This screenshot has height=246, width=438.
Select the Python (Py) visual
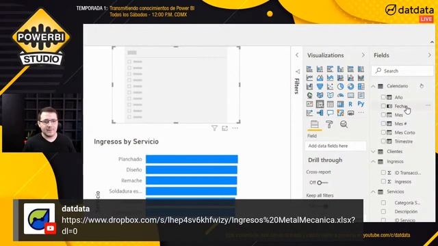(x=361, y=104)
